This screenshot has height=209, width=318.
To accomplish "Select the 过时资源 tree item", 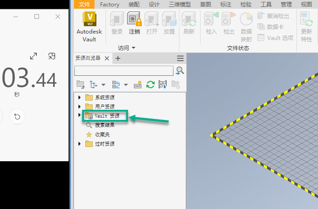I will click(x=100, y=144).
